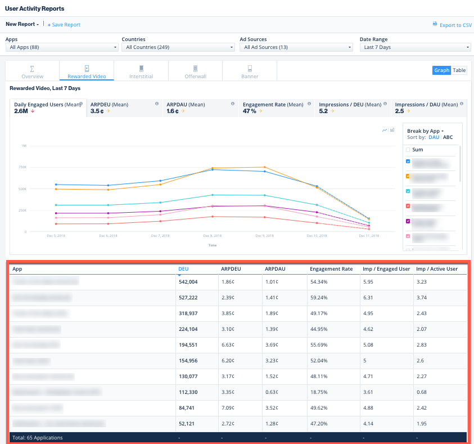Switch to the Overview tab
Viewport: 474px width, 444px height.
pos(33,71)
